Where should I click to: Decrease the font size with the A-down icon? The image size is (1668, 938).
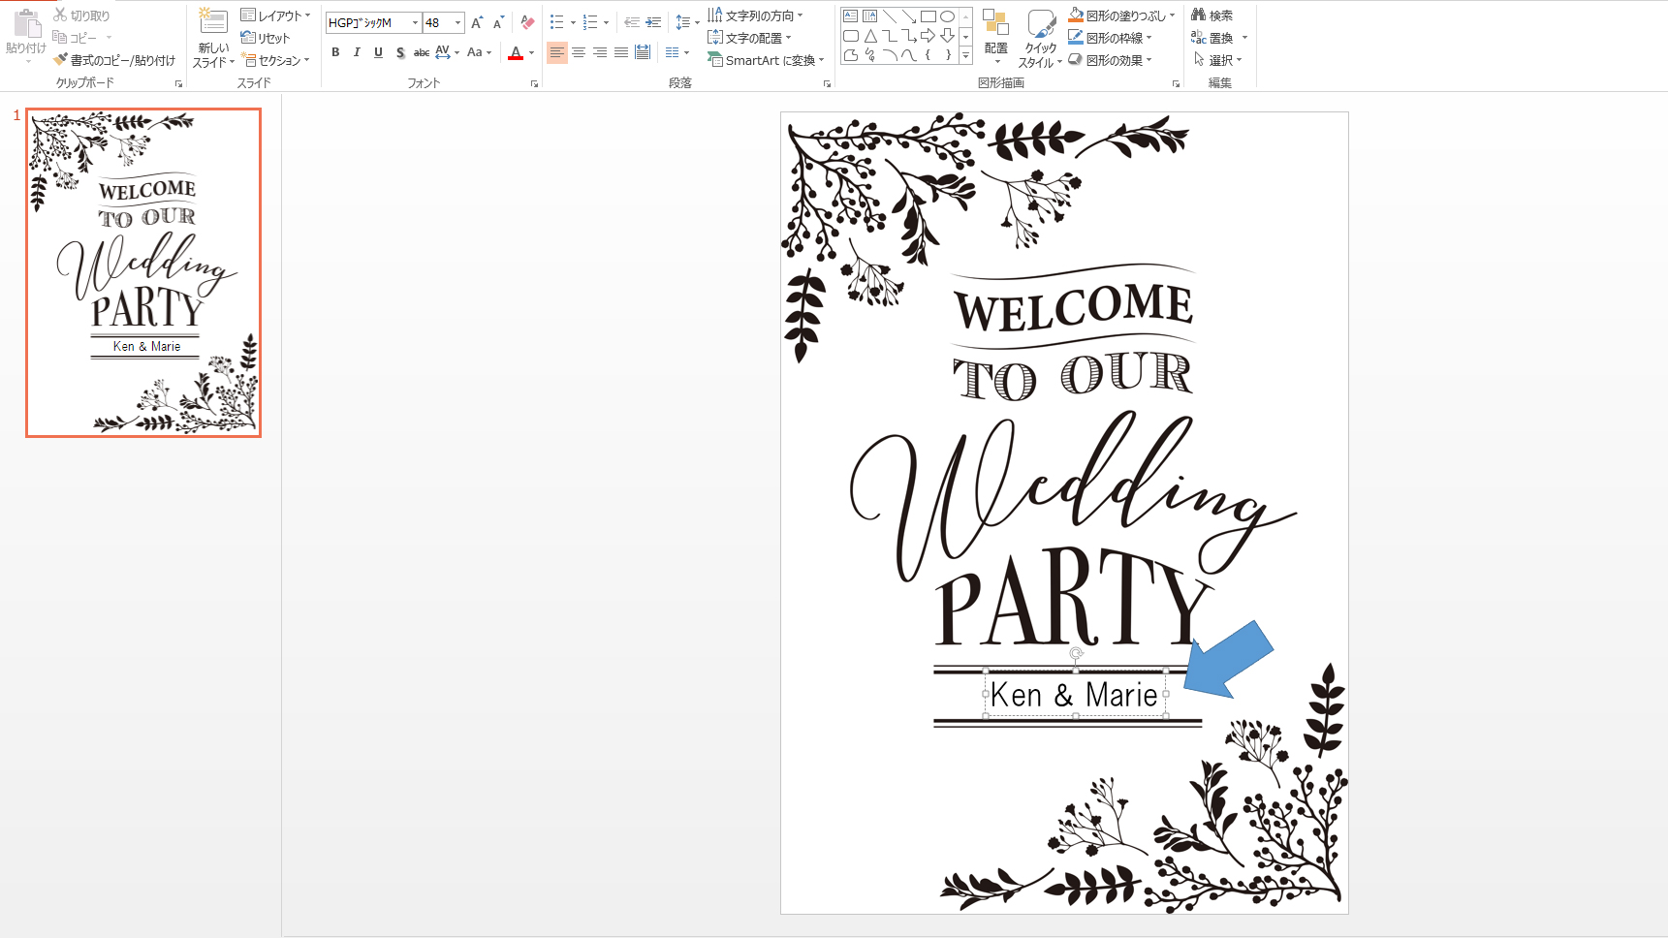pyautogui.click(x=498, y=22)
